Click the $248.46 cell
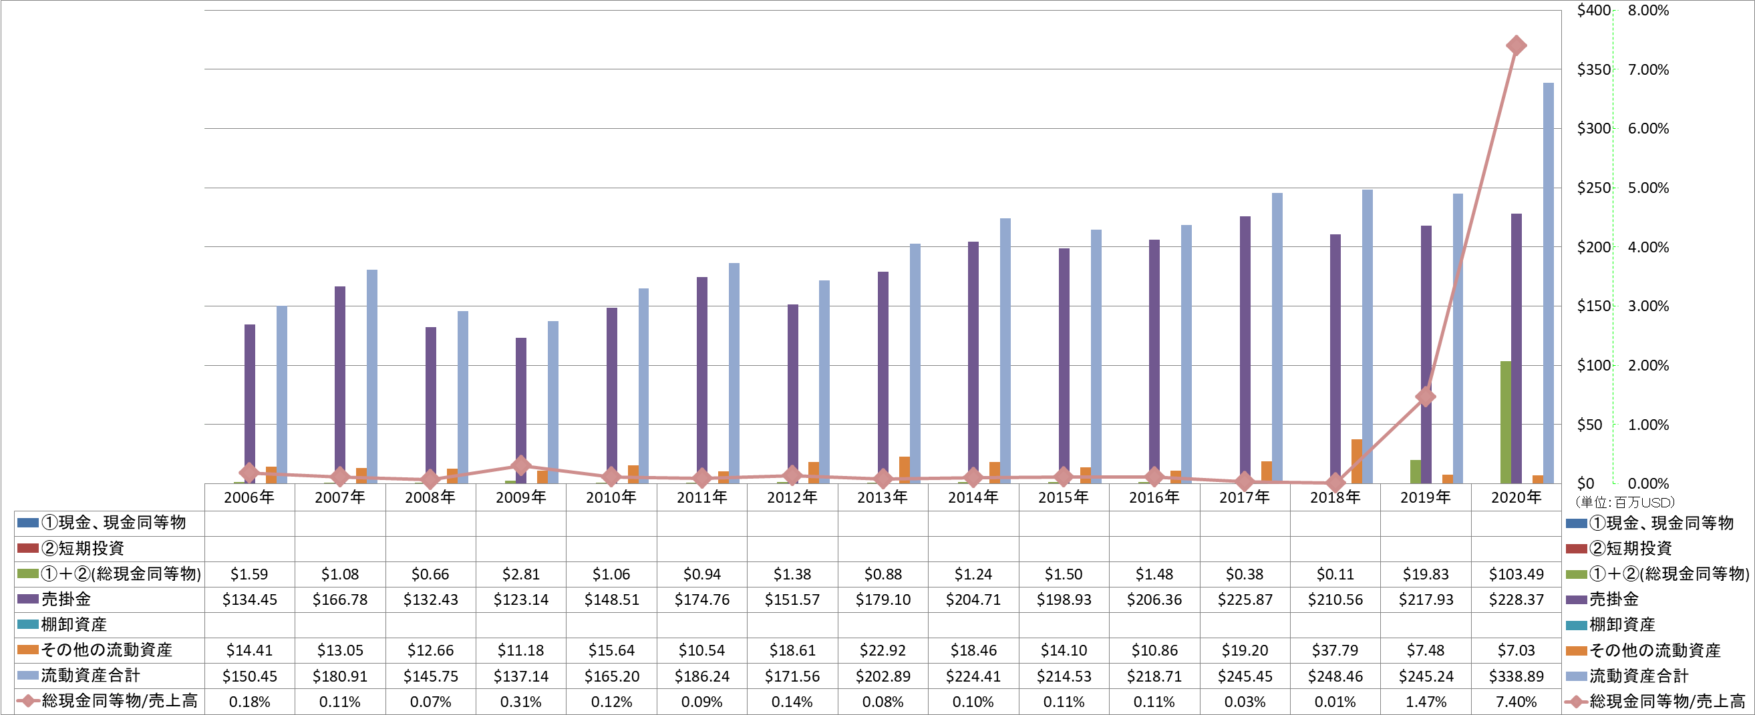The width and height of the screenshot is (1755, 715). pyautogui.click(x=1335, y=676)
